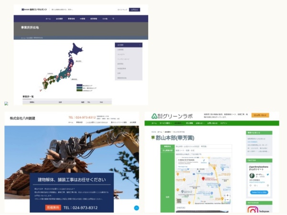
Task: Click the サイトマップ link in the top header
Action: click(x=122, y=10)
